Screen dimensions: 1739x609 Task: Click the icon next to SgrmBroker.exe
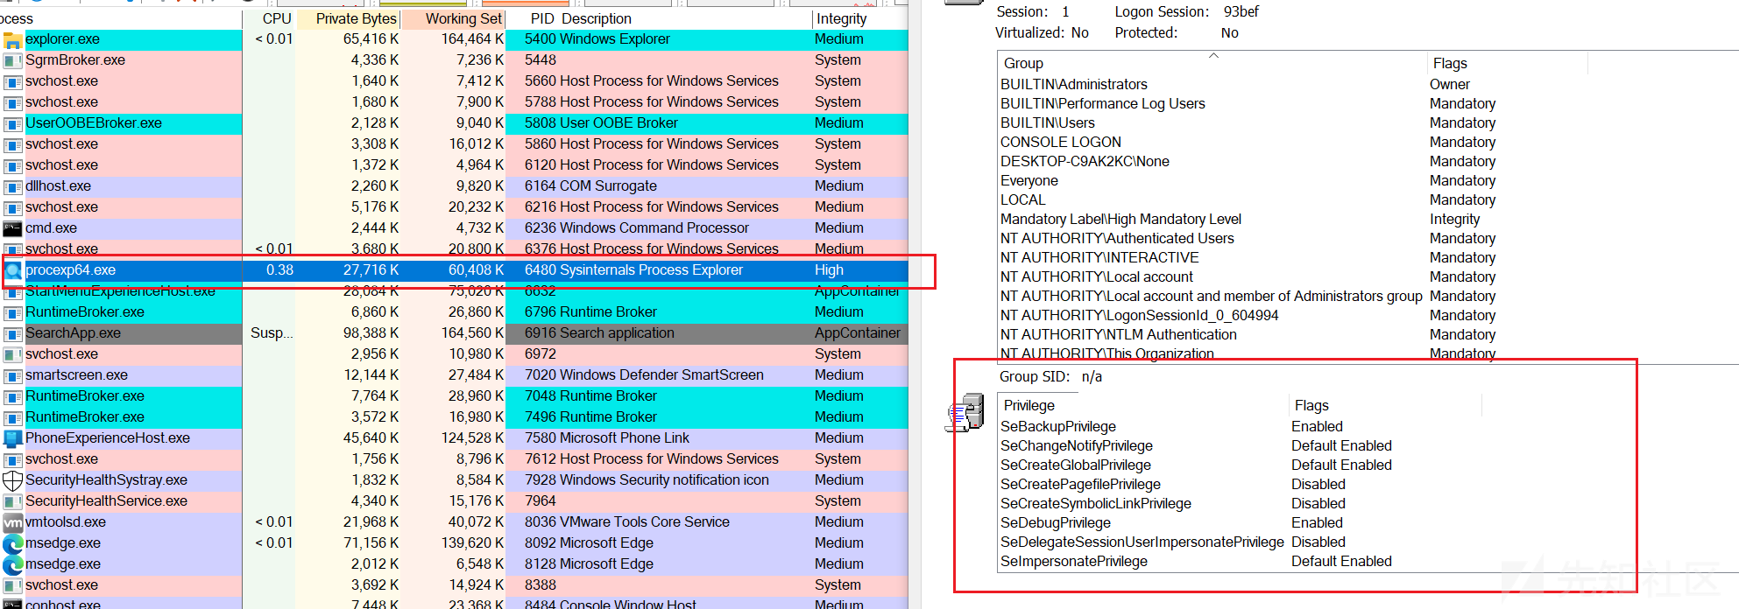(x=12, y=61)
